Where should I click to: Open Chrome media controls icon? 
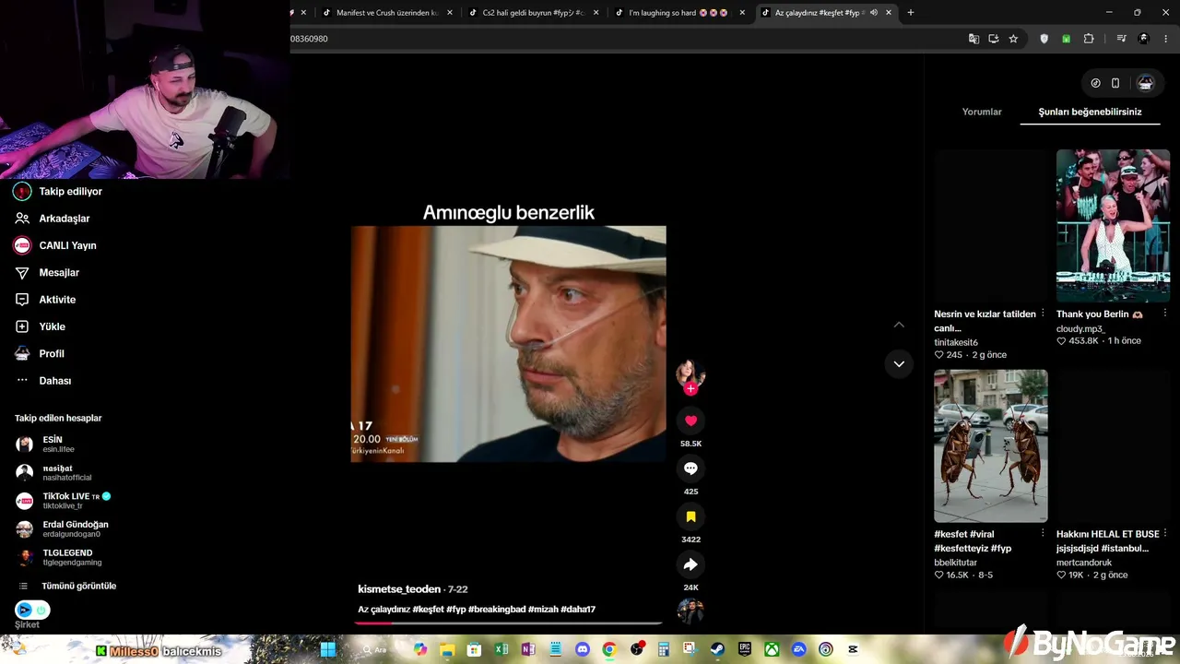[1121, 39]
